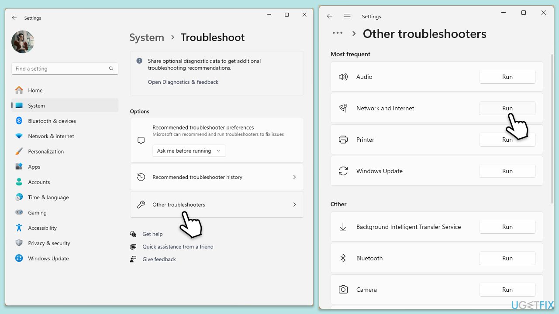Minimize the left Settings window

(x=269, y=15)
